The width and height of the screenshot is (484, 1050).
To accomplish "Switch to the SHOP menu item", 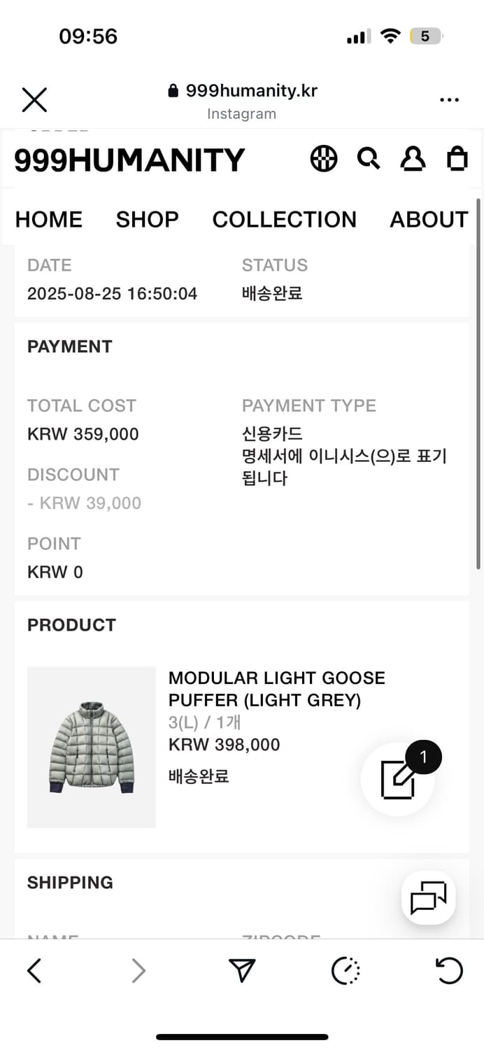I will click(146, 219).
